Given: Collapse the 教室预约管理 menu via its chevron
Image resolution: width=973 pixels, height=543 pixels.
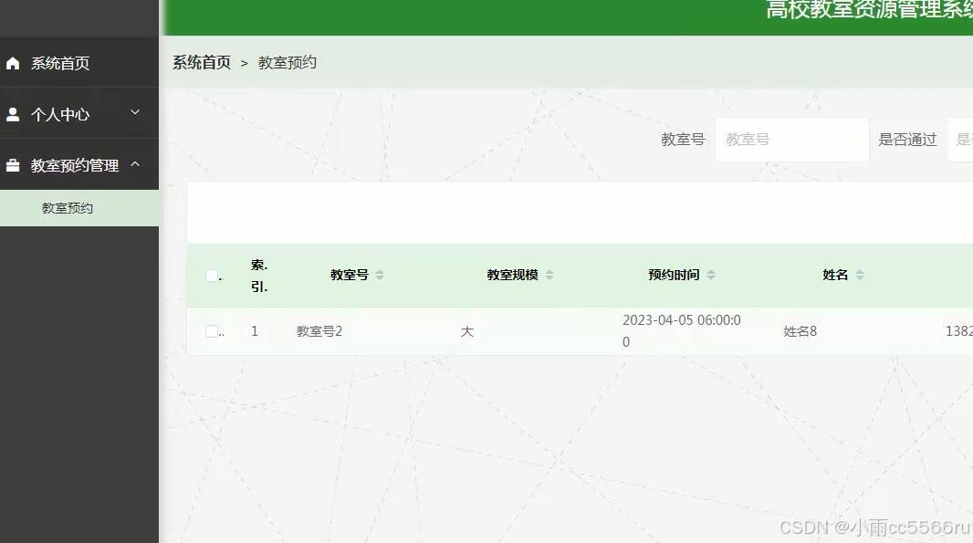Looking at the screenshot, I should [x=134, y=165].
